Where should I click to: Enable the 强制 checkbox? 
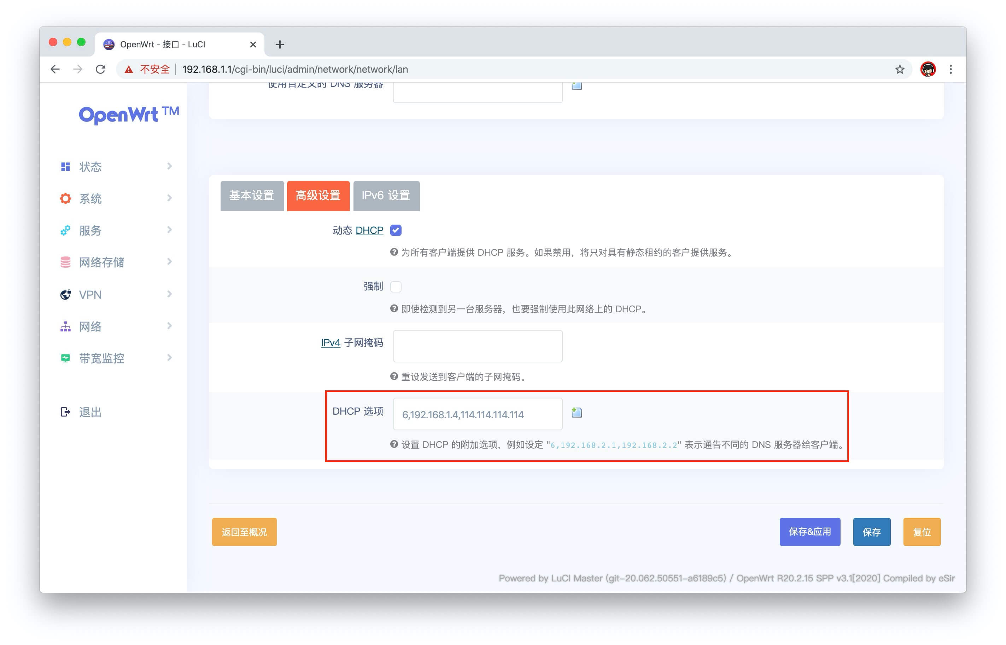pyautogui.click(x=396, y=286)
